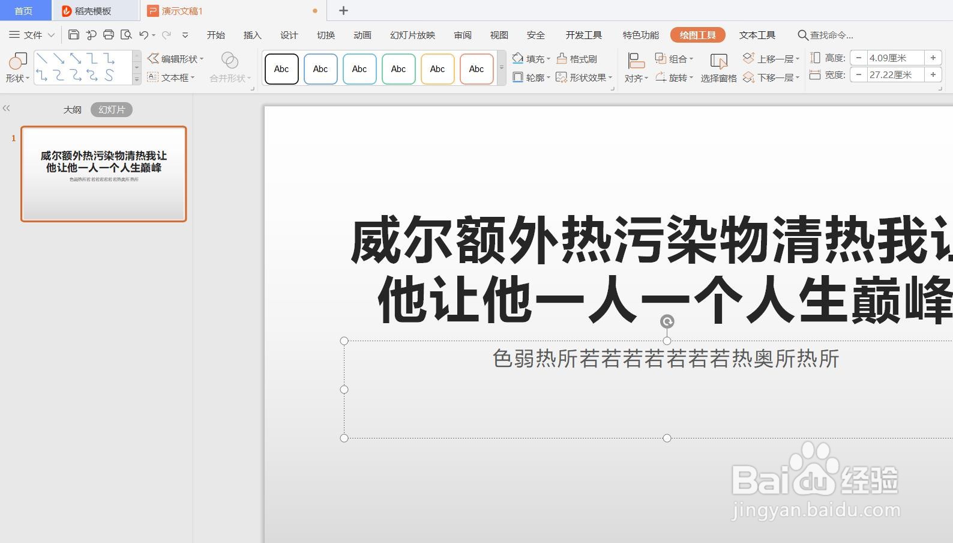Image resolution: width=953 pixels, height=543 pixels.
Task: Decrease the 高度 height value
Action: [x=859, y=58]
